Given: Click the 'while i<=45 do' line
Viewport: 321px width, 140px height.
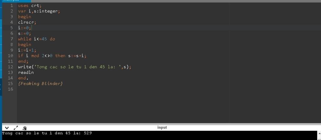Looking at the screenshot, I should (36, 39).
